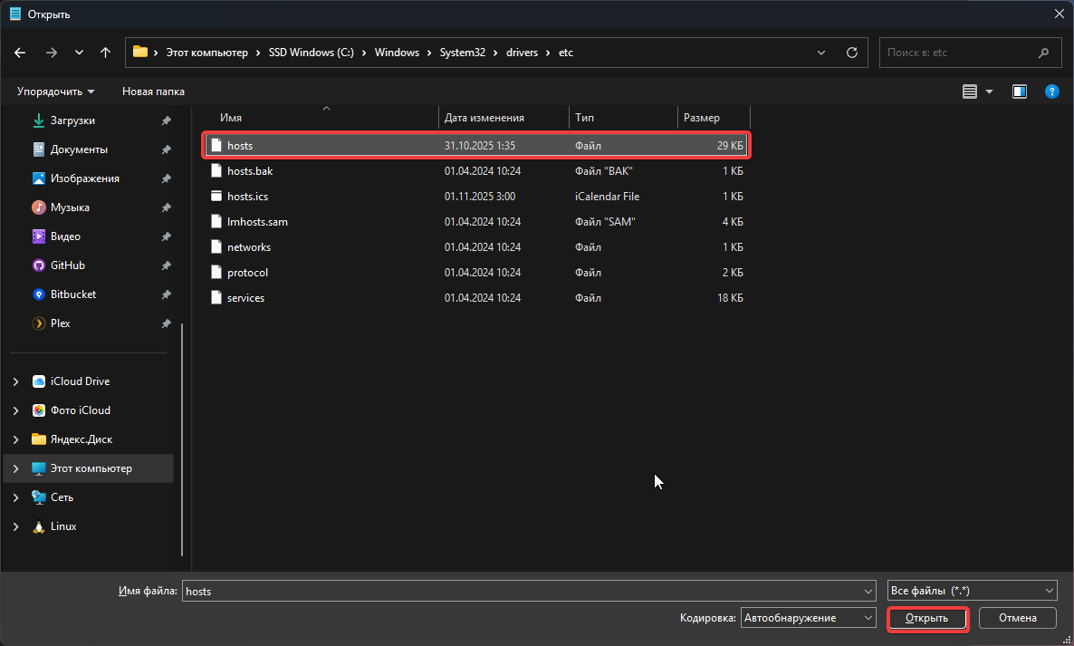Toggle the preview pane icon

pyautogui.click(x=1020, y=92)
